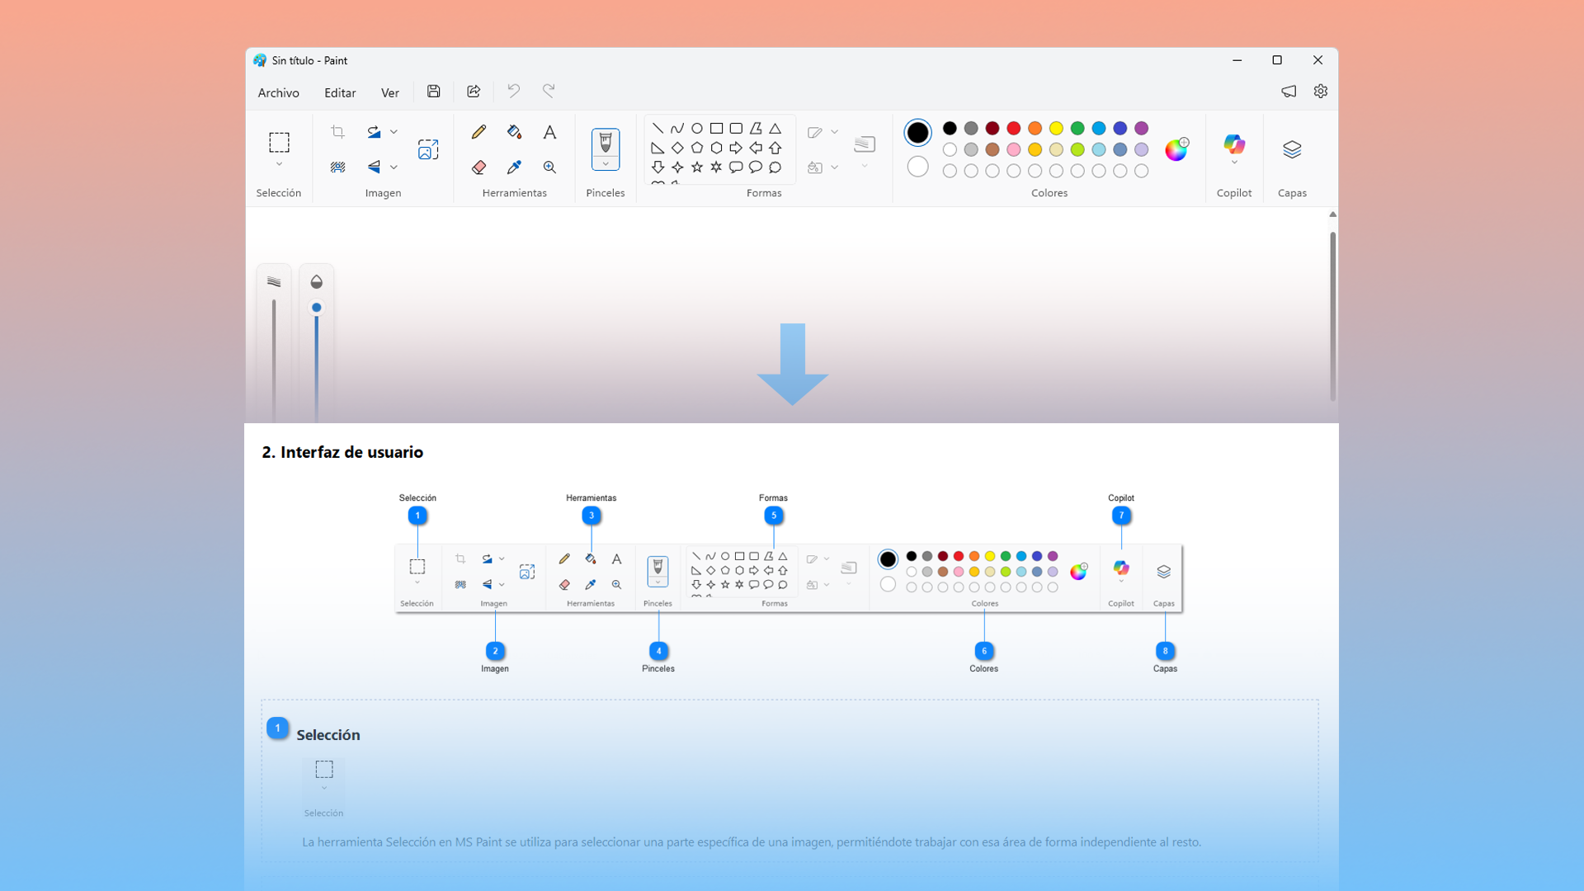Pick the red color swatch
This screenshot has height=891, width=1584.
(x=1014, y=128)
